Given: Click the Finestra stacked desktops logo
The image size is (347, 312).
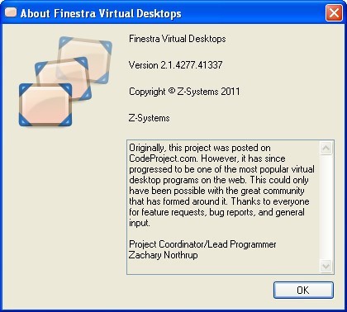Looking at the screenshot, I should click(65, 82).
